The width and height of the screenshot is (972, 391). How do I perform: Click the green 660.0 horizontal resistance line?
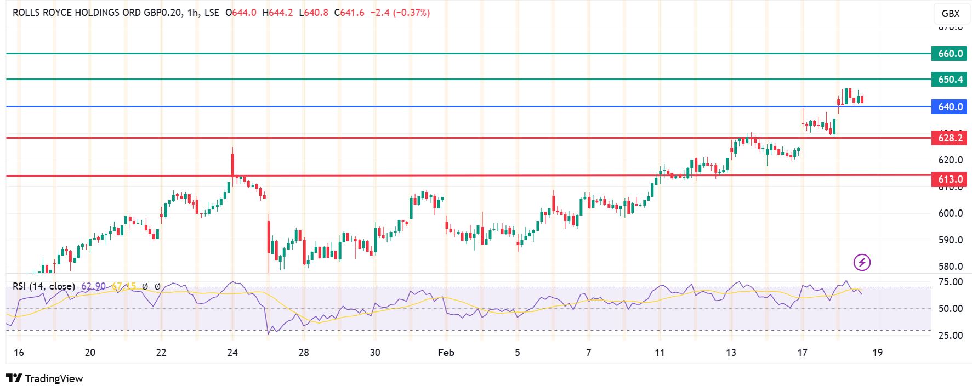point(469,54)
